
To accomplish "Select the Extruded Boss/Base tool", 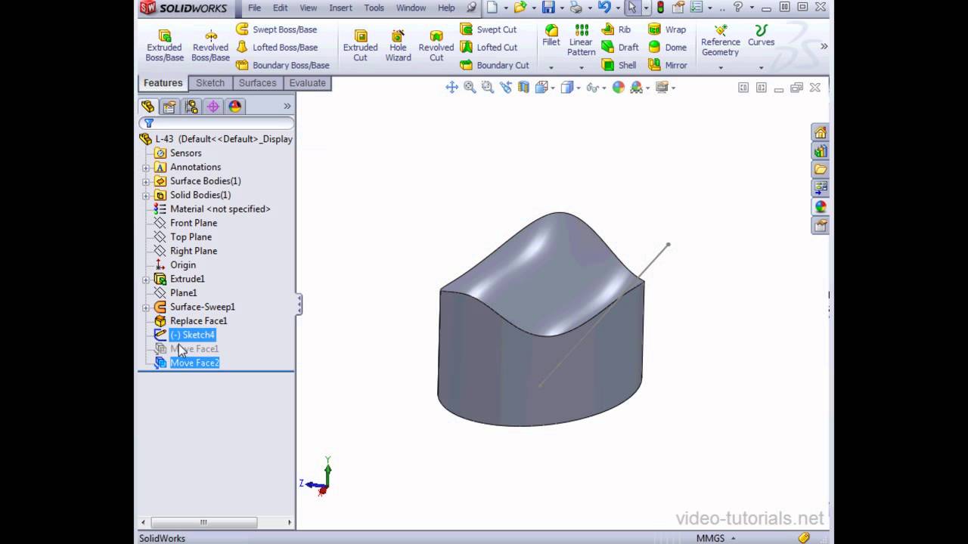I will [164, 46].
